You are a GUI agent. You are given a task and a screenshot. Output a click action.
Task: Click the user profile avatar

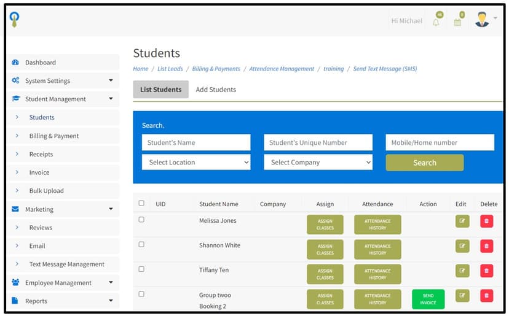click(x=482, y=20)
